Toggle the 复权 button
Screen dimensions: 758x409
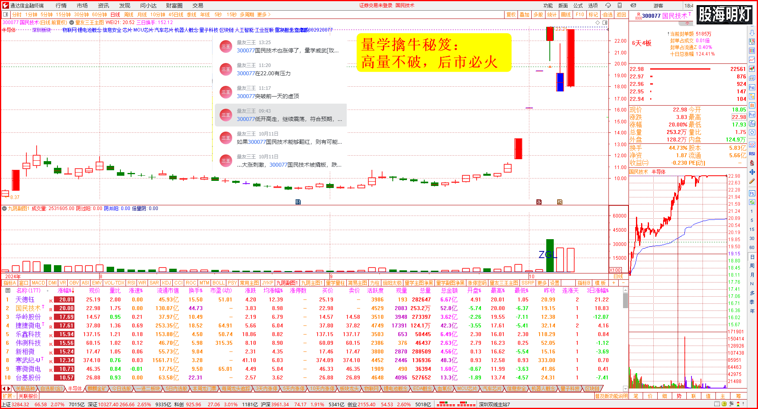click(511, 15)
